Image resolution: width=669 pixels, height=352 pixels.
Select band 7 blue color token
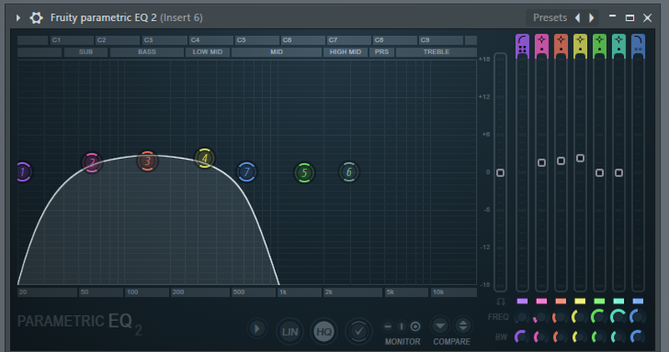coord(638,301)
